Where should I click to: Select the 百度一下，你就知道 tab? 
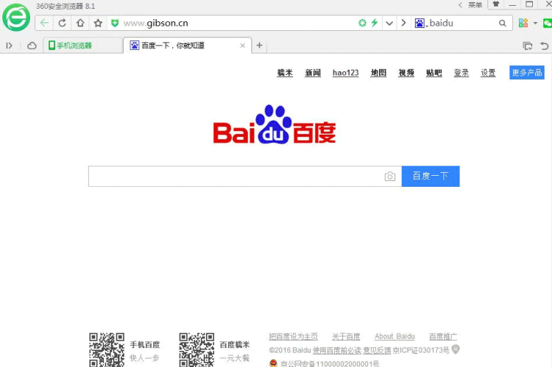187,46
